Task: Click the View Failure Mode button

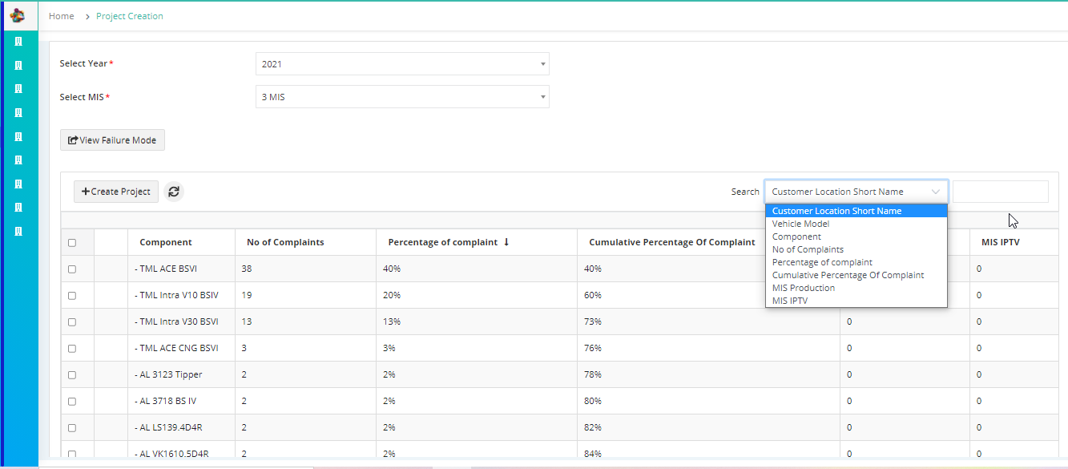Action: 112,140
